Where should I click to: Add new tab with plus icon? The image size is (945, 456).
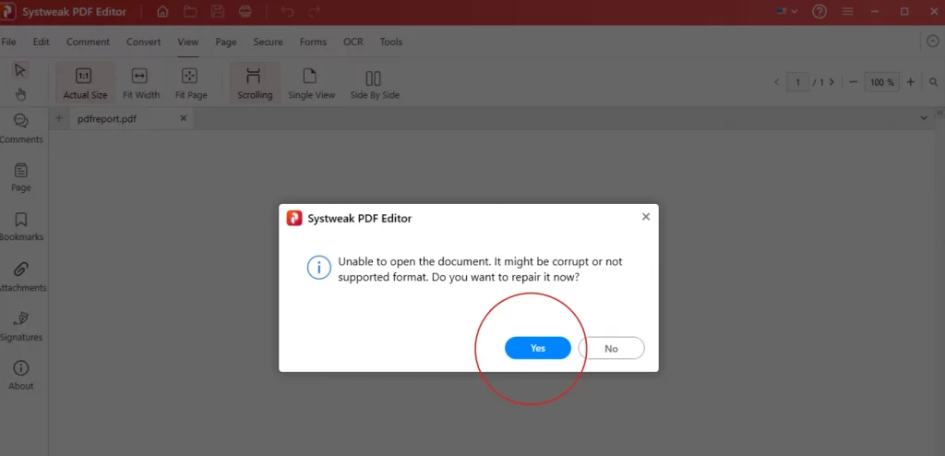click(x=59, y=118)
